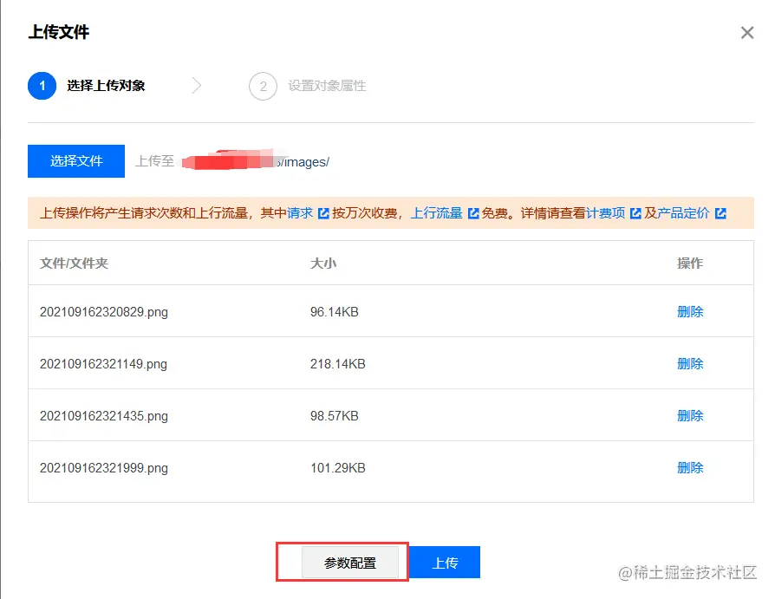This screenshot has width=775, height=599.
Task: Open the 请求 link in notice
Action: [300, 213]
